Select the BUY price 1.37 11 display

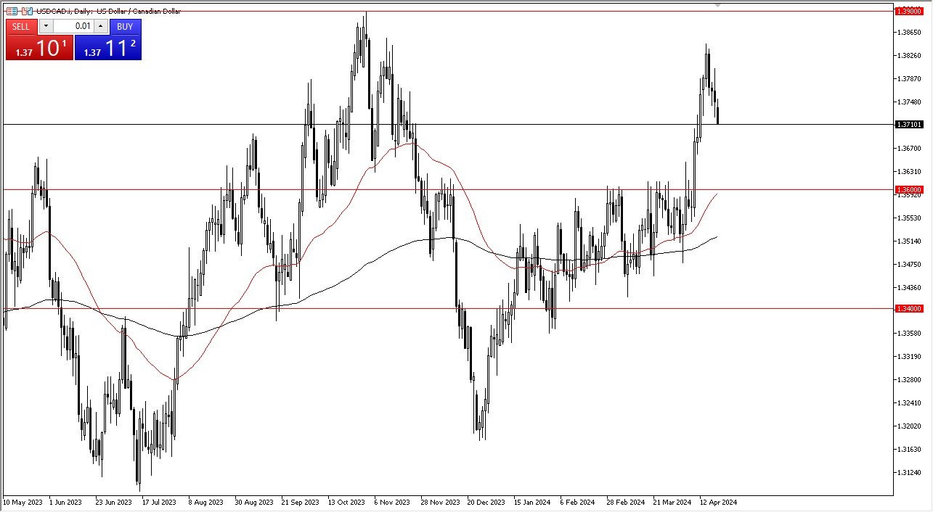click(x=109, y=49)
